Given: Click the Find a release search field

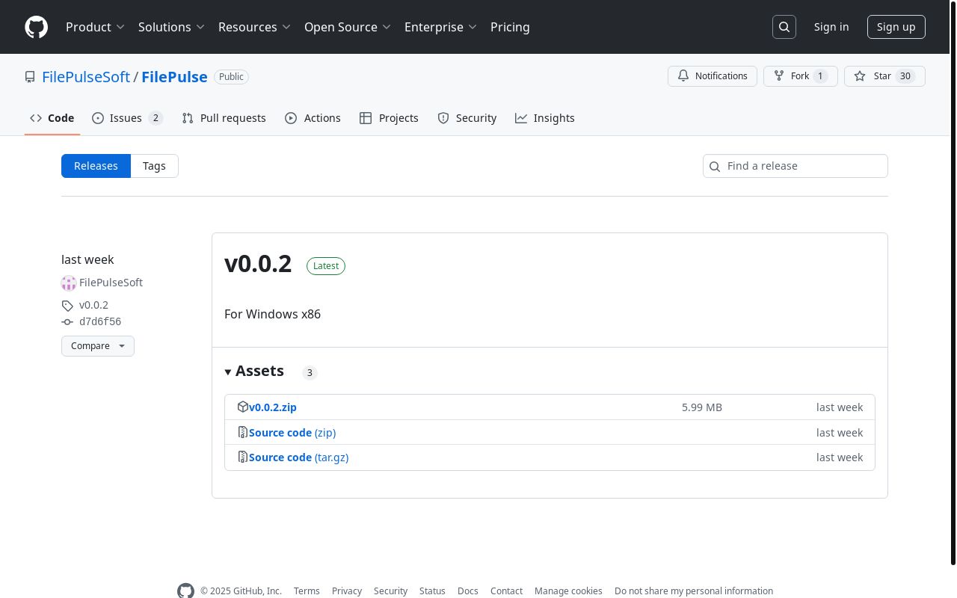Looking at the screenshot, I should 795,165.
